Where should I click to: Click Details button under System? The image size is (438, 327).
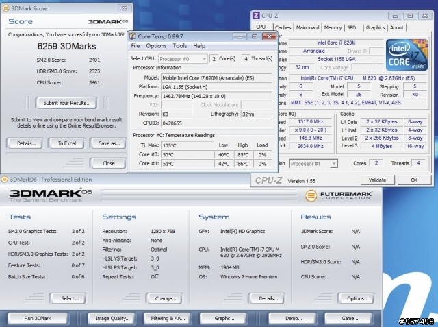268,298
